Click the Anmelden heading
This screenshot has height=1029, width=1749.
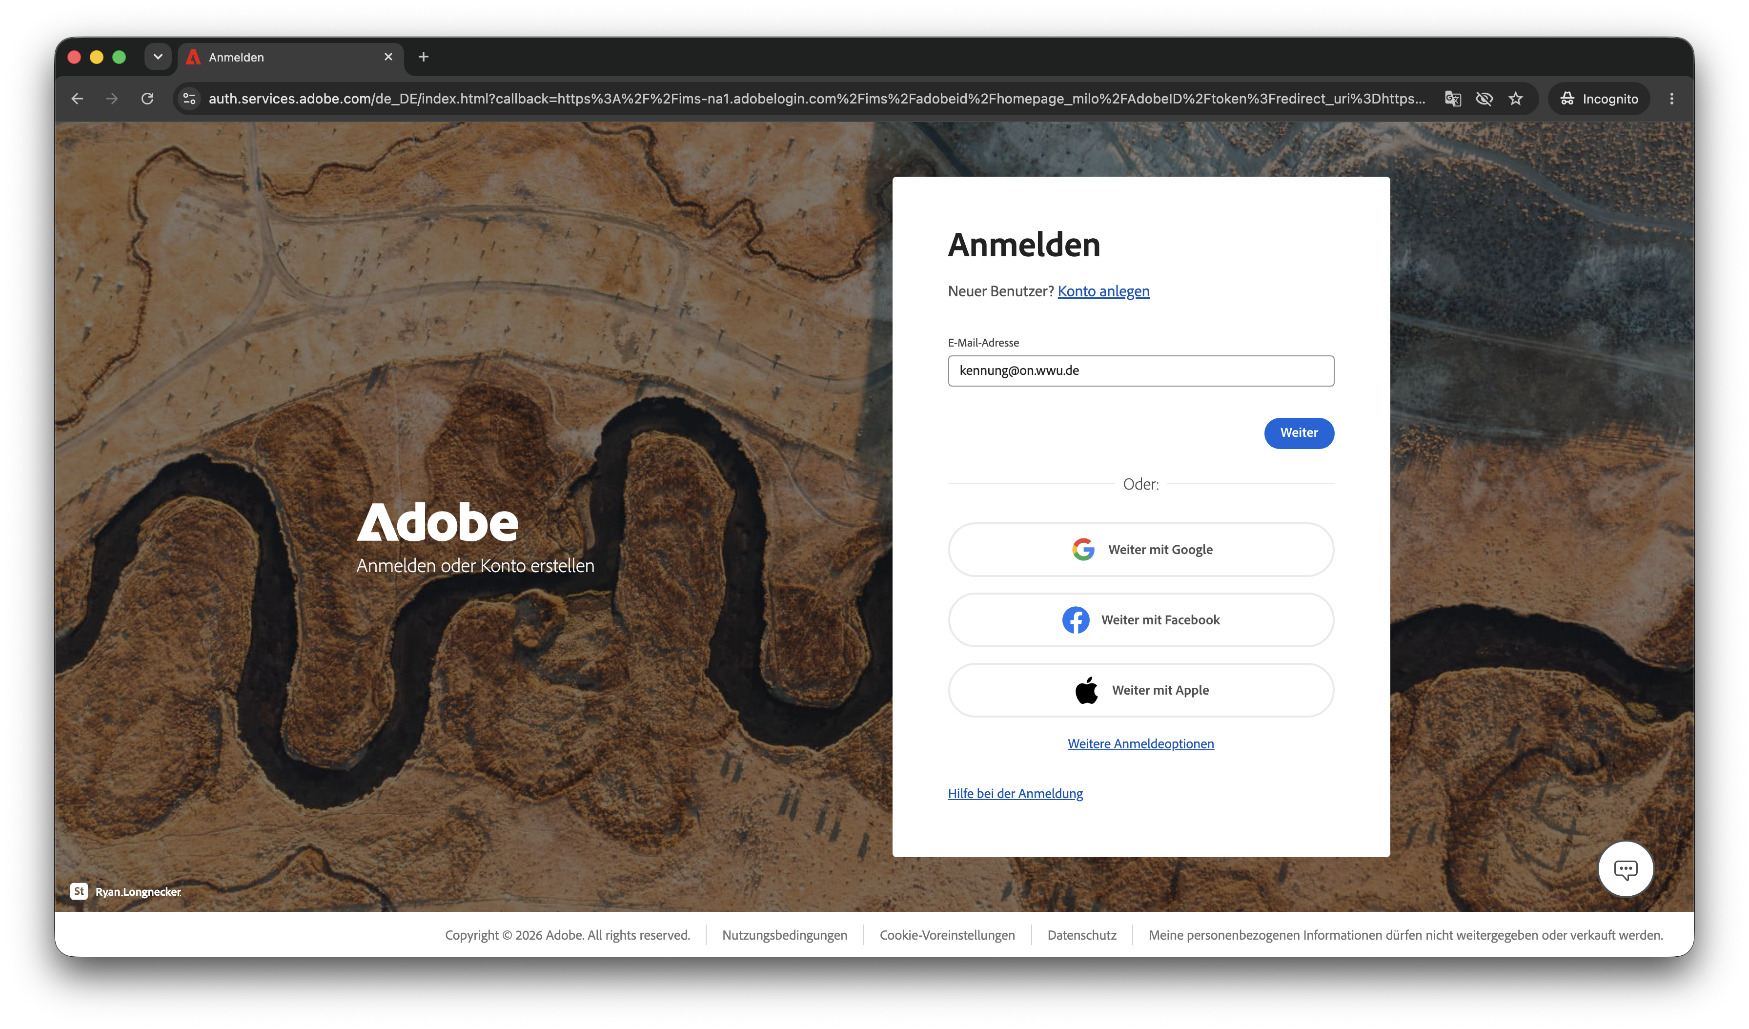pyautogui.click(x=1024, y=245)
